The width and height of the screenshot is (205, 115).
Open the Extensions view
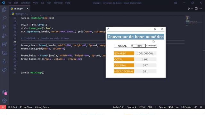[4, 44]
